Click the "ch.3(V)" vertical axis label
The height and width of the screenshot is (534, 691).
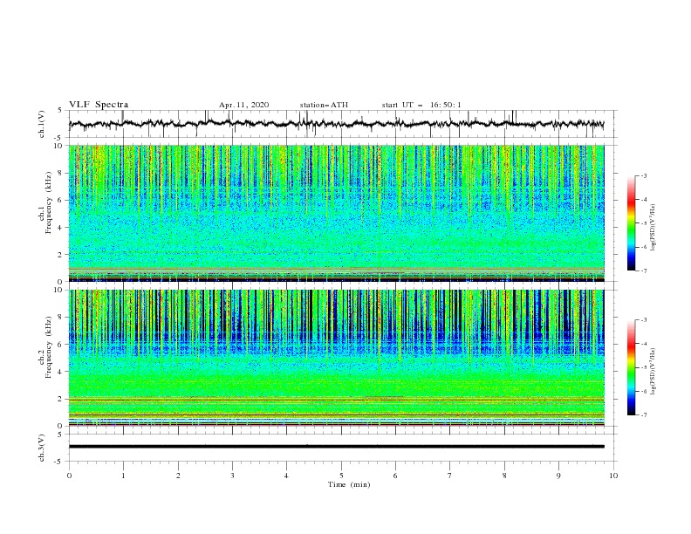(x=42, y=448)
